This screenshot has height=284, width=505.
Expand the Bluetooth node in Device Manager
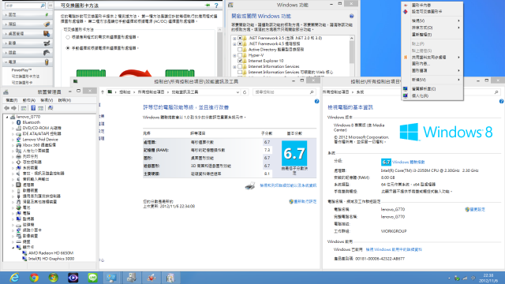click(13, 123)
